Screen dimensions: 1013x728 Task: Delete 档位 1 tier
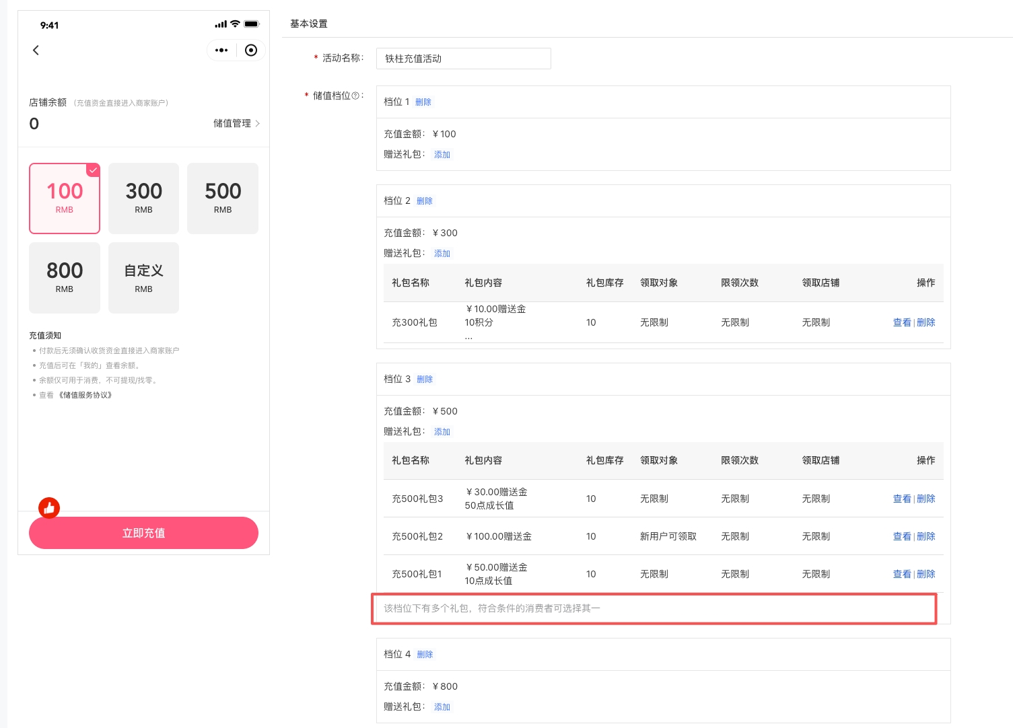pos(423,102)
